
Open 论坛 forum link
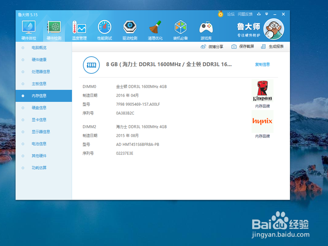pyautogui.click(x=231, y=14)
